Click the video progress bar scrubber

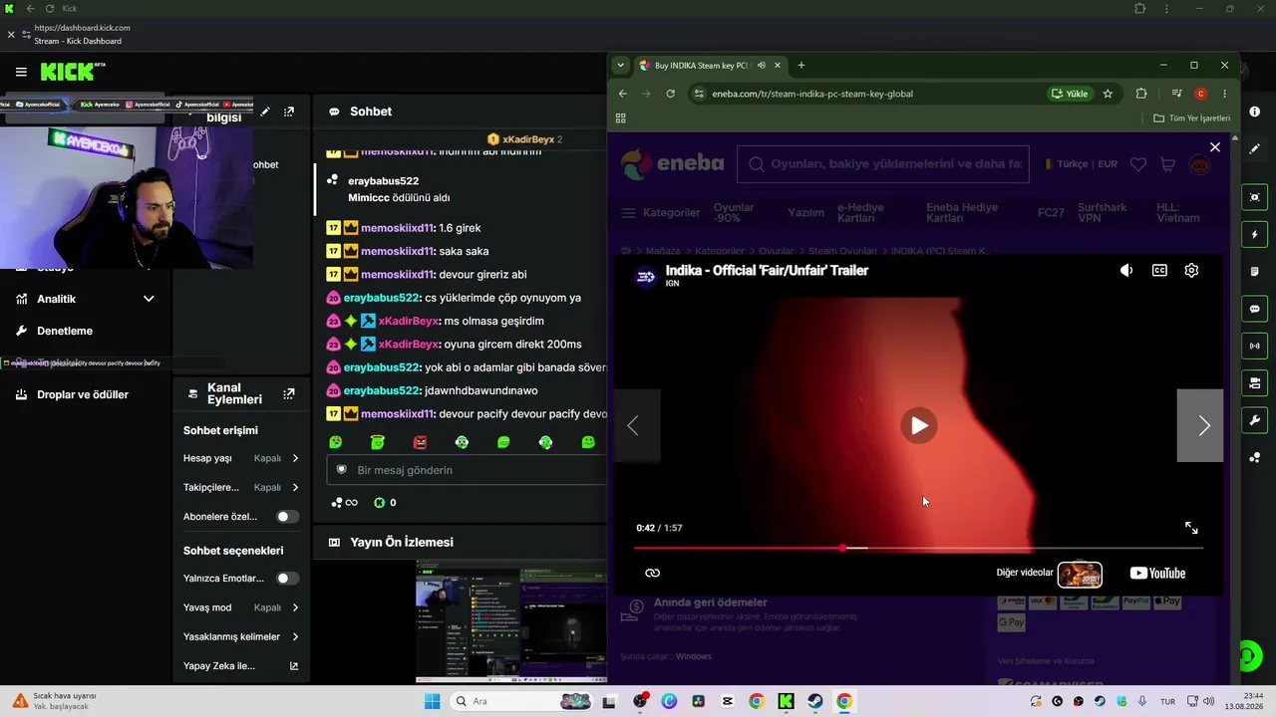point(843,548)
